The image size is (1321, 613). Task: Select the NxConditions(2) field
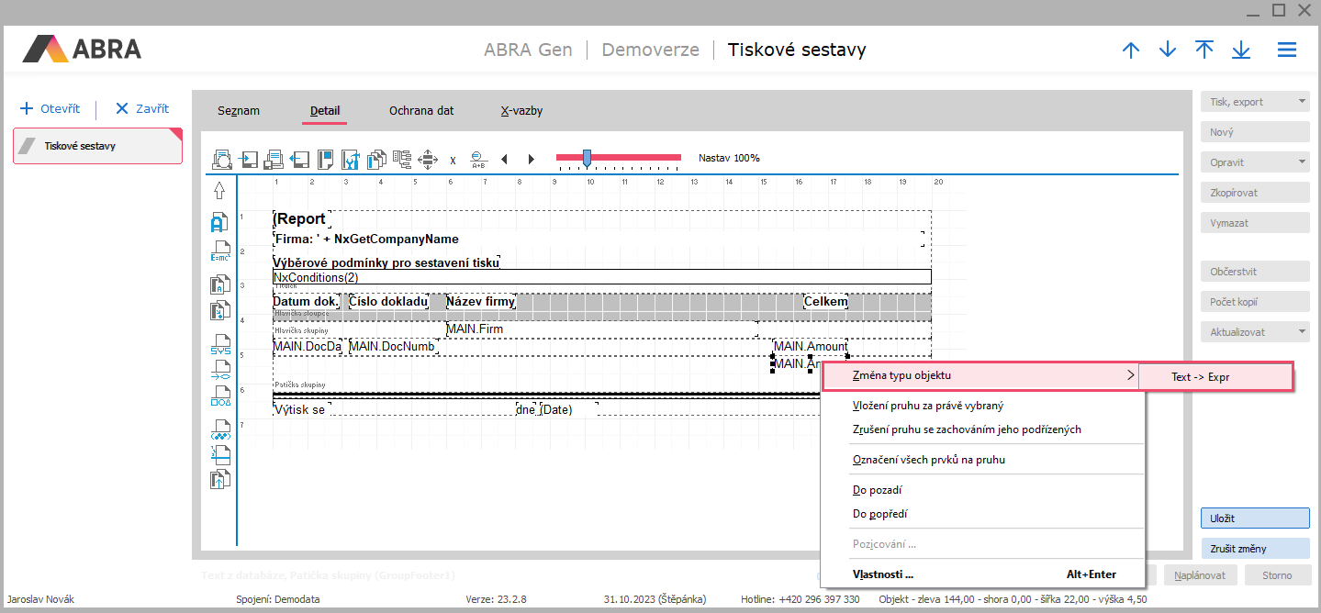tap(602, 276)
